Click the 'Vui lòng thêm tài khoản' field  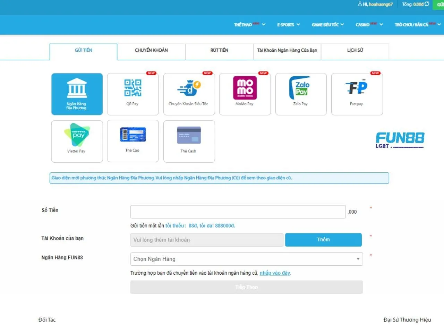207,240
